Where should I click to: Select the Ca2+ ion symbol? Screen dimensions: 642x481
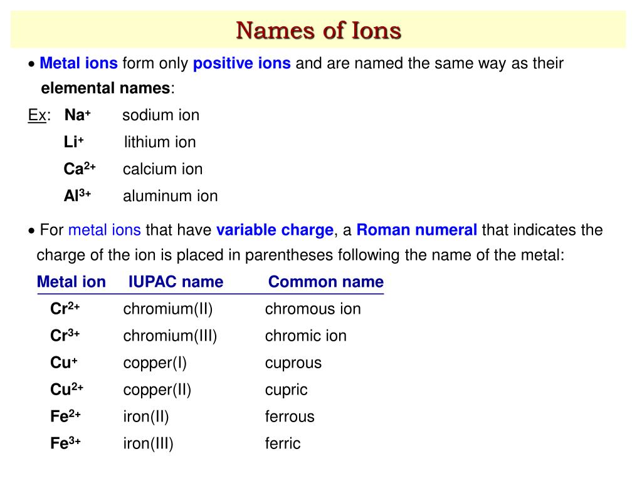click(80, 168)
